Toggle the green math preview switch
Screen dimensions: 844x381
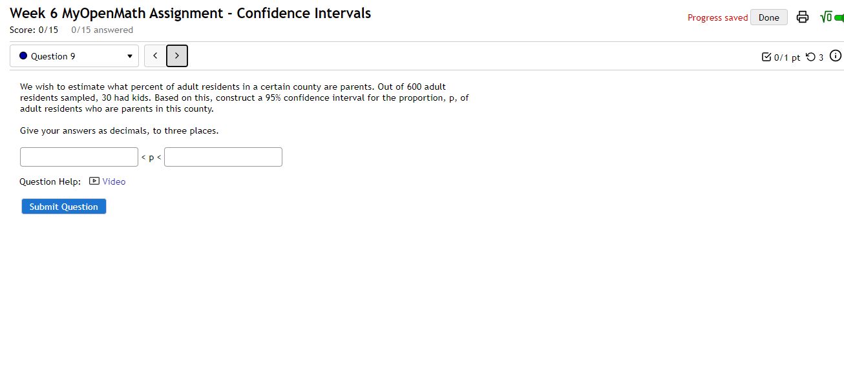(x=840, y=17)
